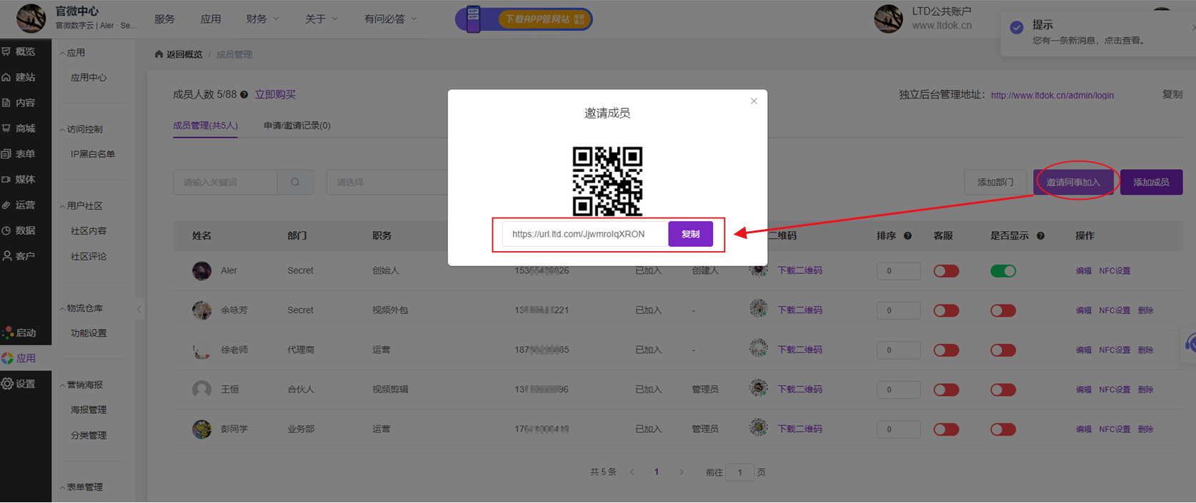Disable 是否显示 toggle for Aler
The height and width of the screenshot is (503, 1196).
tap(1002, 271)
